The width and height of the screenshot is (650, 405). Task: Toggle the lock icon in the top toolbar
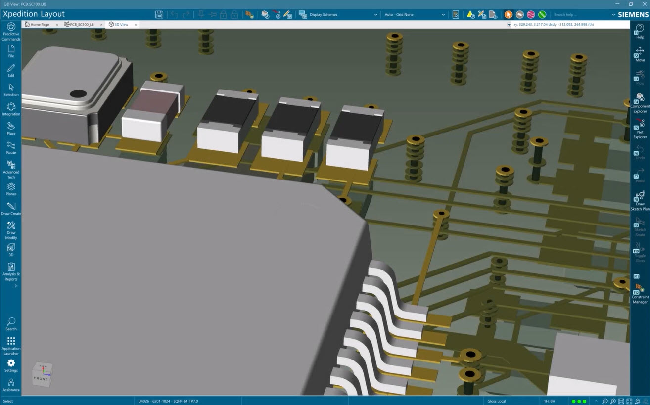point(223,14)
